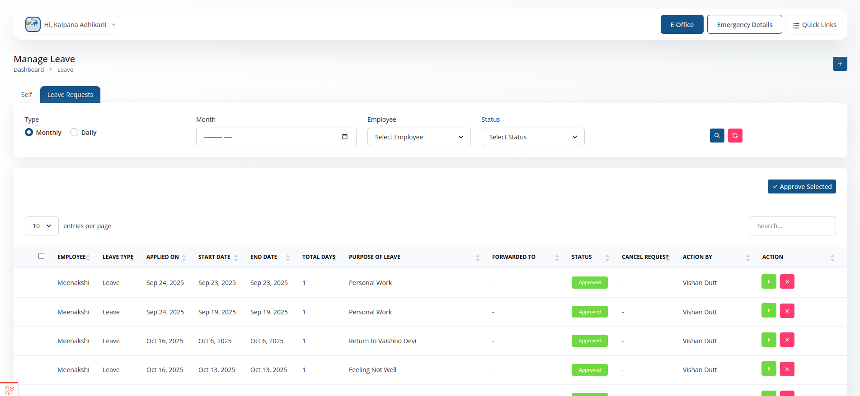Sort by Action column arrows
The image size is (860, 396).
tap(832, 258)
